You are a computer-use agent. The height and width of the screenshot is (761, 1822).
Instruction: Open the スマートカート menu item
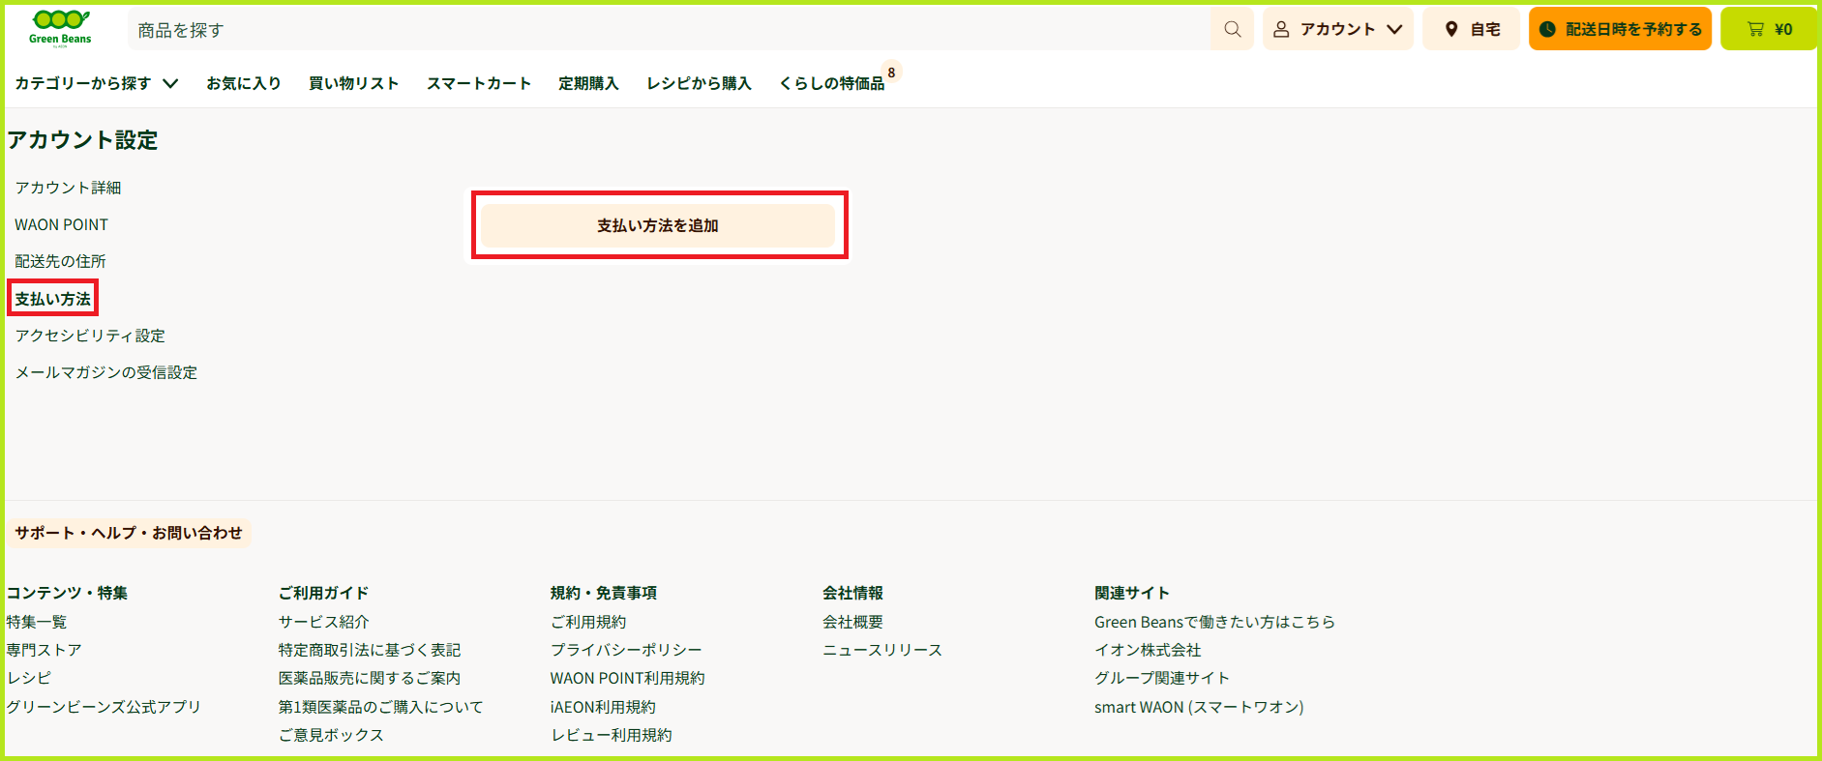[478, 83]
